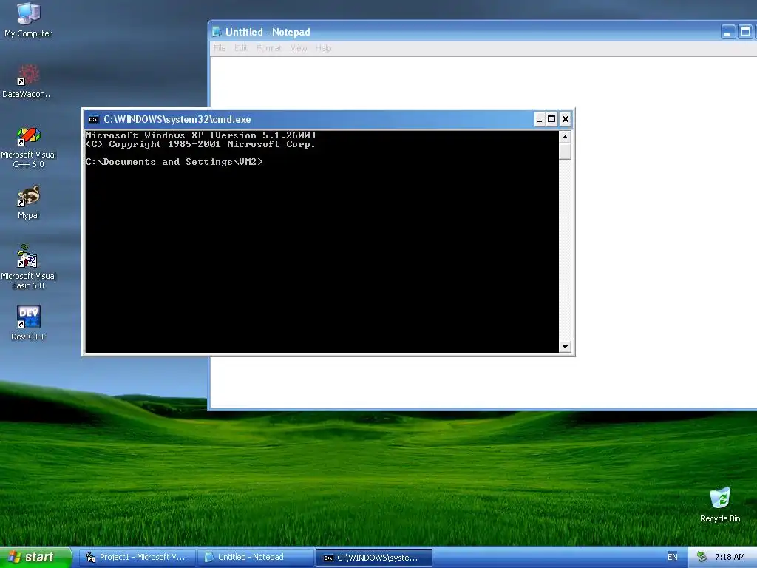Viewport: 757px width, 568px height.
Task: Minimize the Notepad window
Action: click(x=728, y=32)
